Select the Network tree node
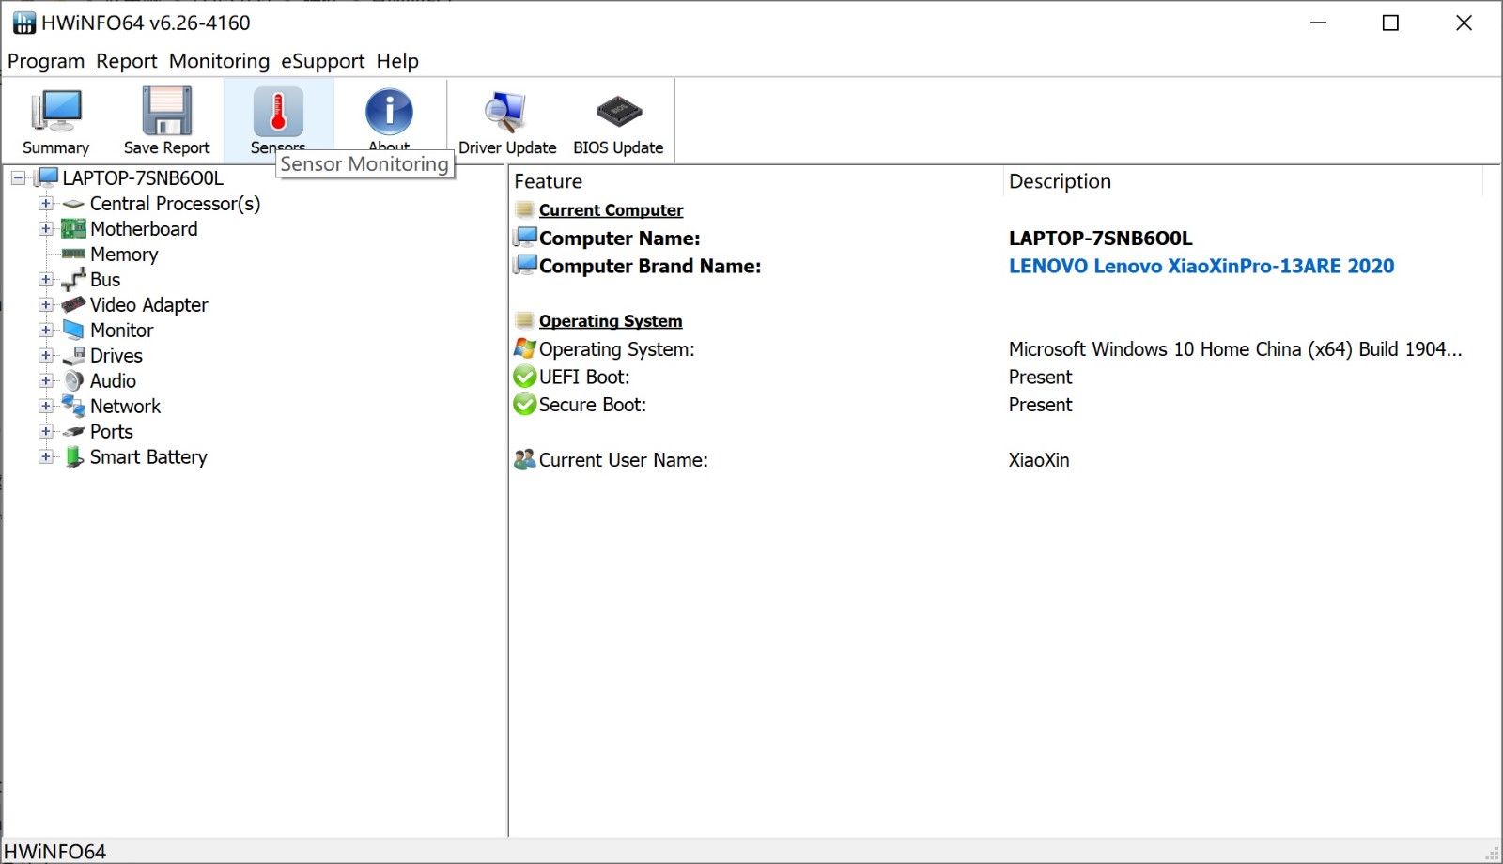1503x864 pixels. 125,407
